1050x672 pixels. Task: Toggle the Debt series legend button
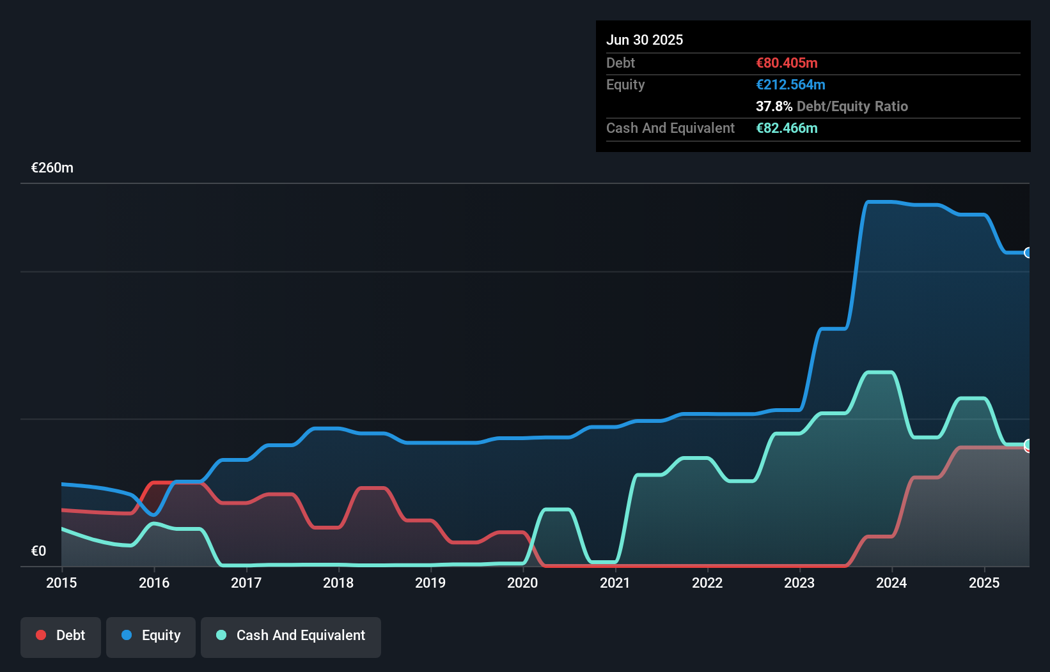click(x=61, y=637)
